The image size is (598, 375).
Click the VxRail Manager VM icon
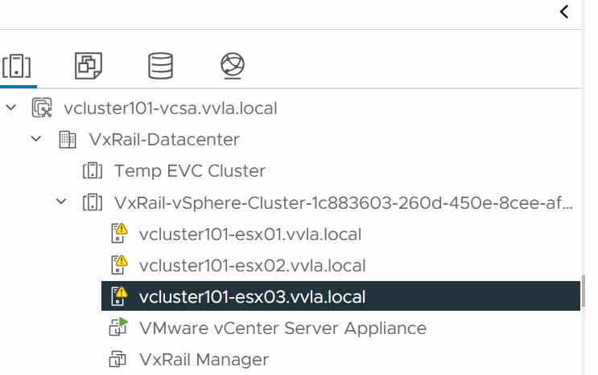click(x=118, y=359)
